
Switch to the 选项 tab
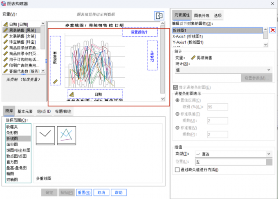217,16
